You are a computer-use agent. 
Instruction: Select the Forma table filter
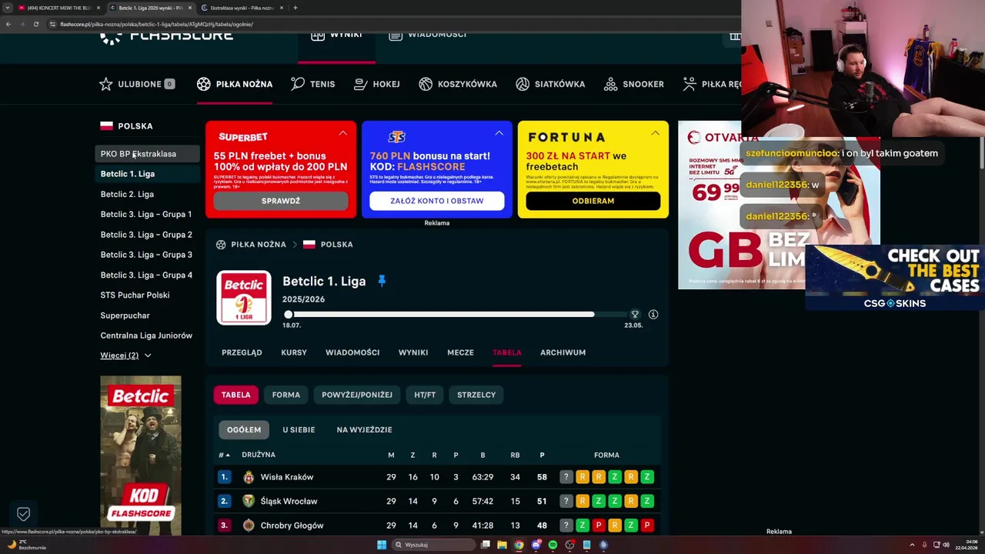pyautogui.click(x=286, y=395)
